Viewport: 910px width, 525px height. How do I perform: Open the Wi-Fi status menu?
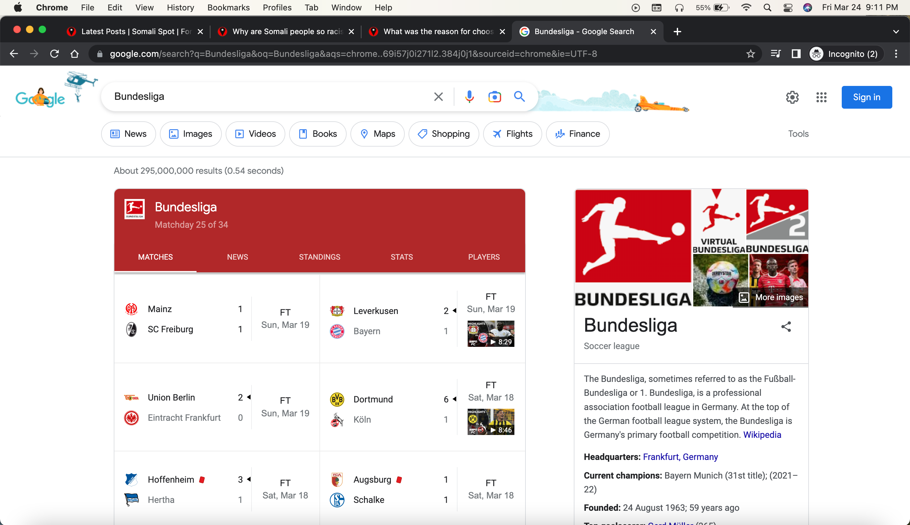746,8
